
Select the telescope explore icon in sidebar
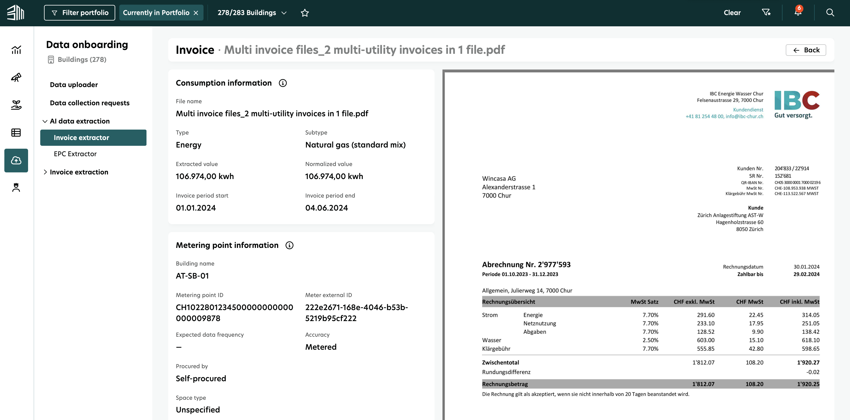[x=16, y=78]
